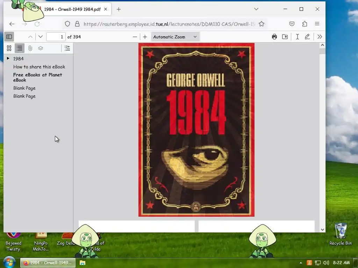Show layers in sidebar
358x268 pixels.
pos(41,48)
